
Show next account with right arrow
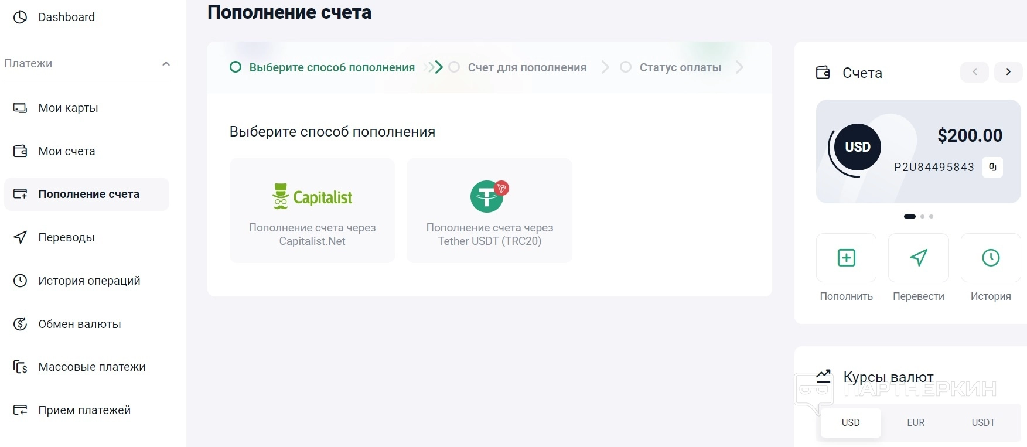pos(1008,72)
